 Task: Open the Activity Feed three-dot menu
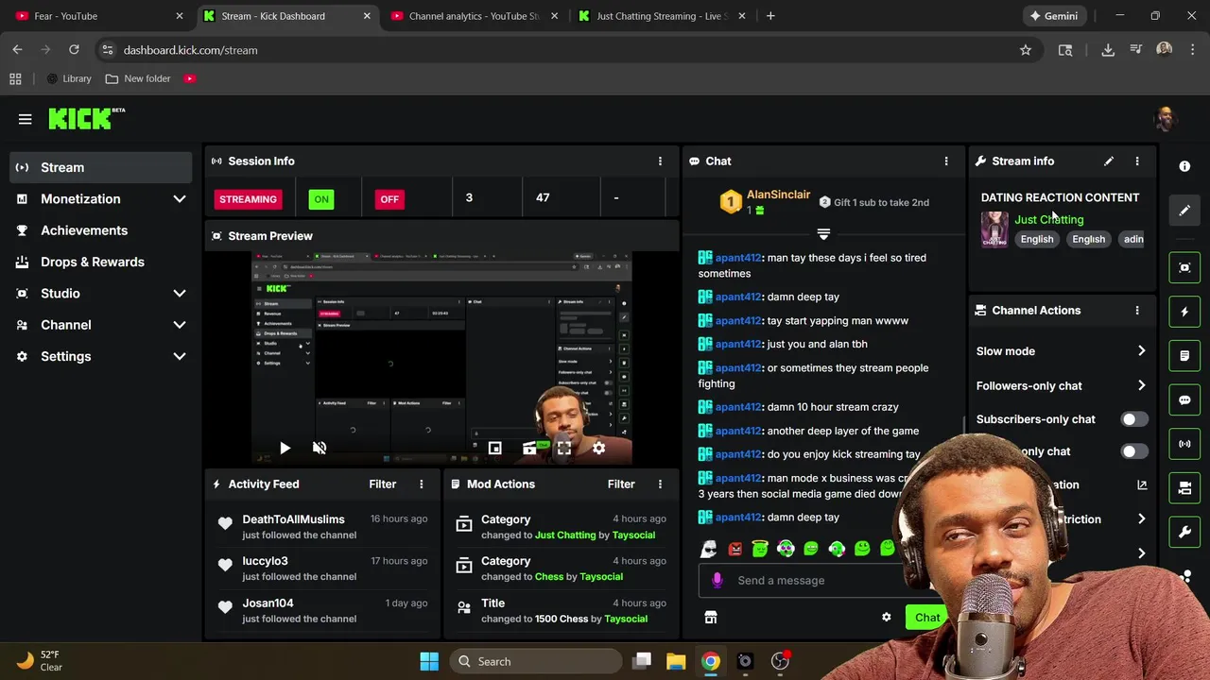click(422, 484)
